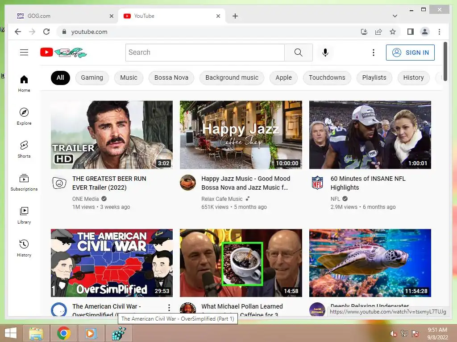The width and height of the screenshot is (457, 342).
Task: Click the share page icon
Action: [x=378, y=32]
